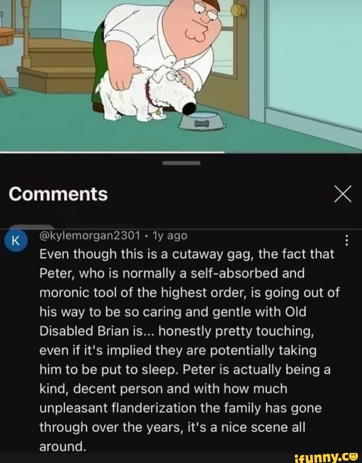Open the blue K profile avatar

click(16, 241)
